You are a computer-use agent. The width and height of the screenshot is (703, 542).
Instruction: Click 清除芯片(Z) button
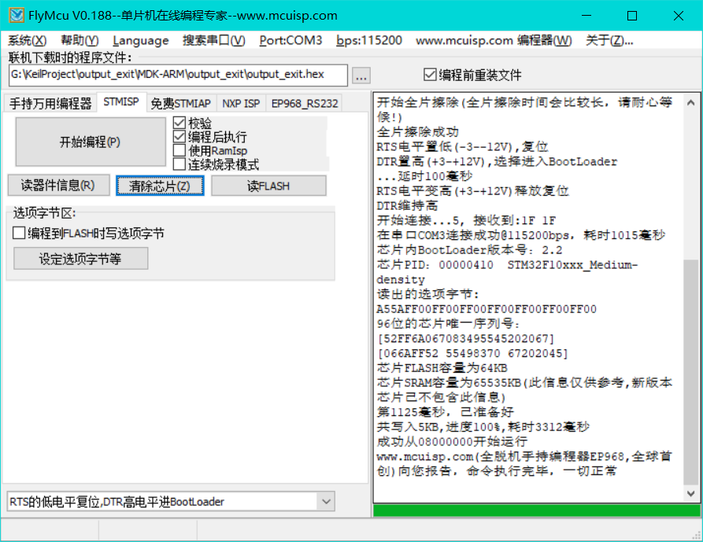160,186
